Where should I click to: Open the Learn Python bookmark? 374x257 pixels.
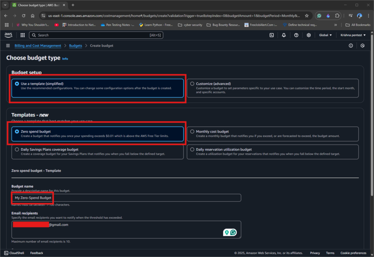(156, 25)
